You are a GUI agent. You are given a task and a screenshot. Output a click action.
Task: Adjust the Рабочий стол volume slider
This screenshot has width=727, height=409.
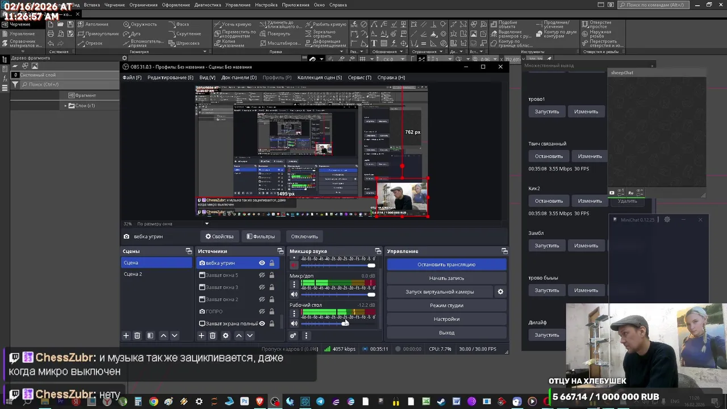[x=338, y=324]
